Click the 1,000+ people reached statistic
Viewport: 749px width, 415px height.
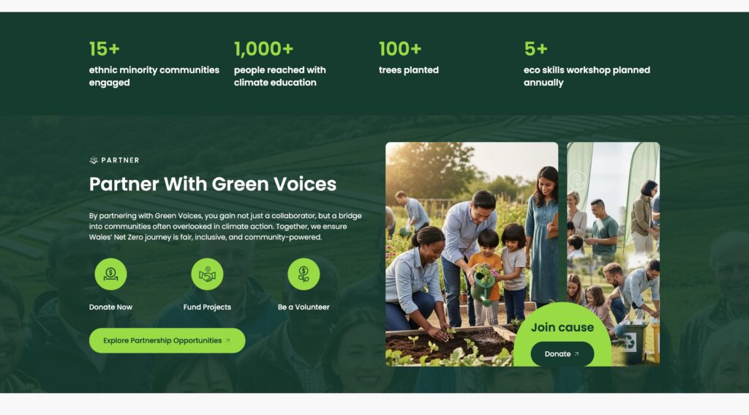click(x=280, y=64)
